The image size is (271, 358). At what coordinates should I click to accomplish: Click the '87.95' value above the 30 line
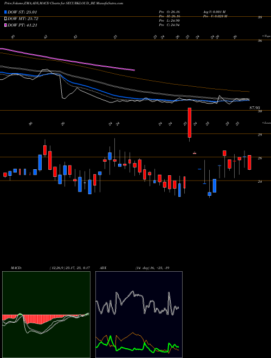(255, 108)
